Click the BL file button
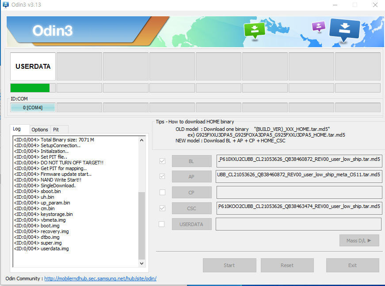 click(x=192, y=161)
